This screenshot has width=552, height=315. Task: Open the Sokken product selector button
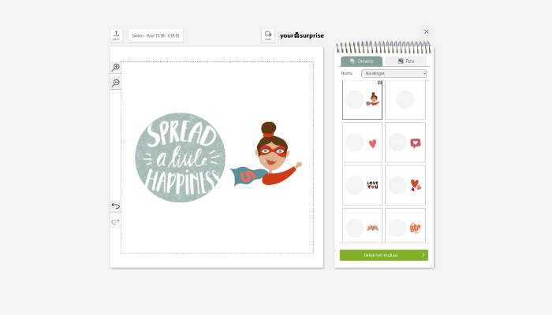pos(155,36)
